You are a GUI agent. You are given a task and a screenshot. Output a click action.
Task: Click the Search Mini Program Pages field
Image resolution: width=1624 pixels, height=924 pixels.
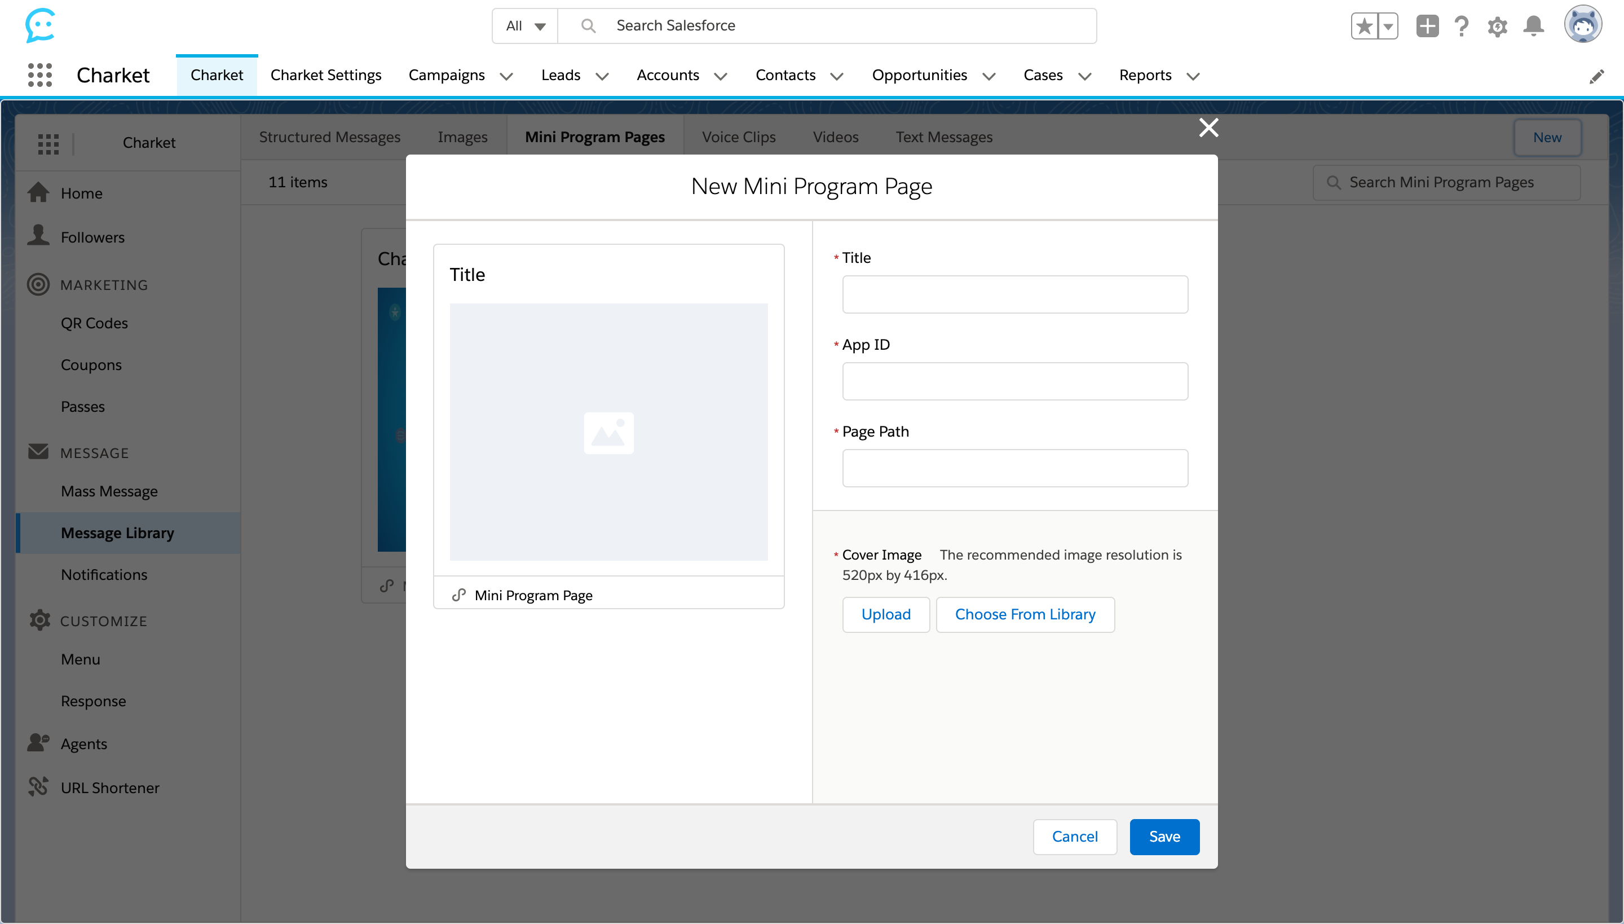(1446, 183)
